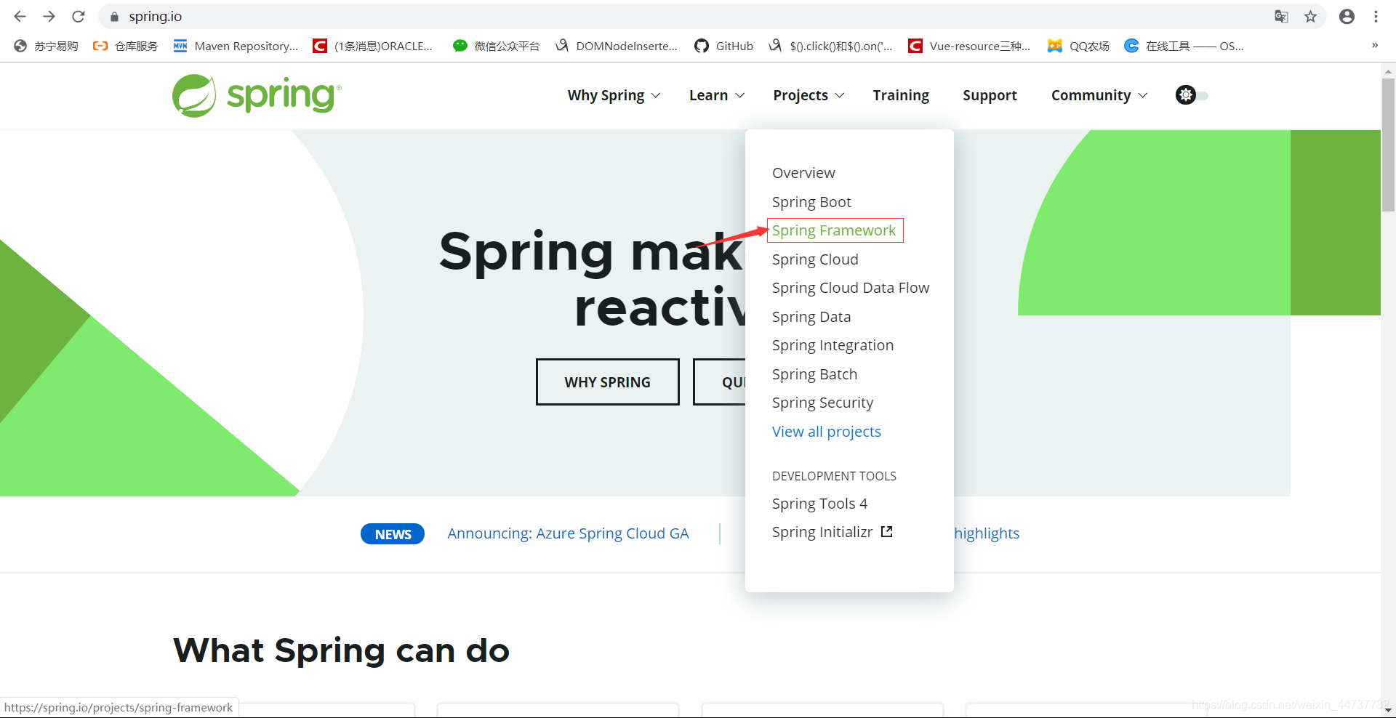Click the scrollbar down arrow
This screenshot has height=718, width=1396.
[x=1388, y=710]
